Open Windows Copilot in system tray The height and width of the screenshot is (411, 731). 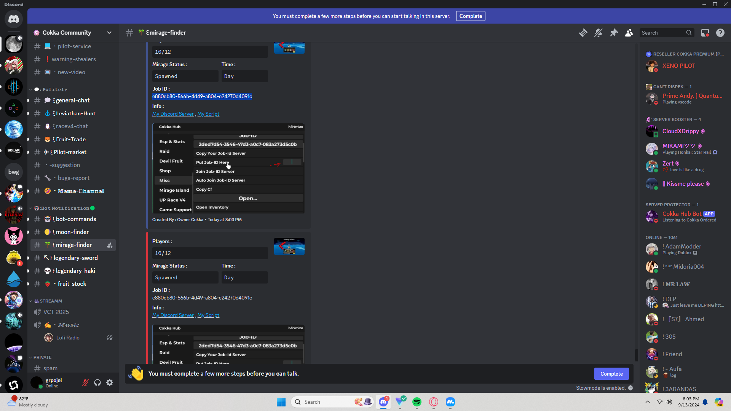coord(719,402)
